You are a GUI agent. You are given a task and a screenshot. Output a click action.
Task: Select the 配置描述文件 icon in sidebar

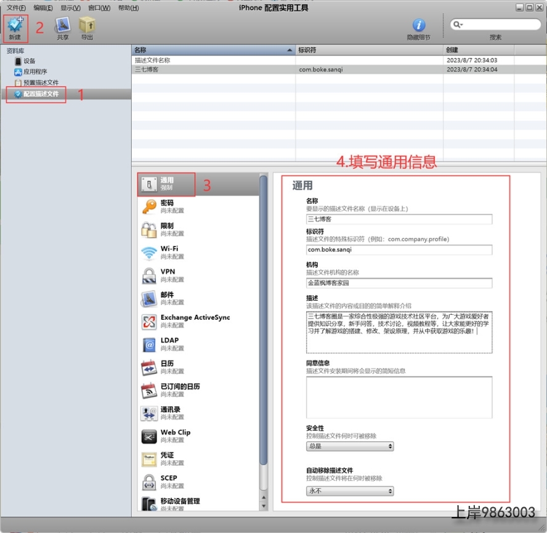click(x=18, y=94)
